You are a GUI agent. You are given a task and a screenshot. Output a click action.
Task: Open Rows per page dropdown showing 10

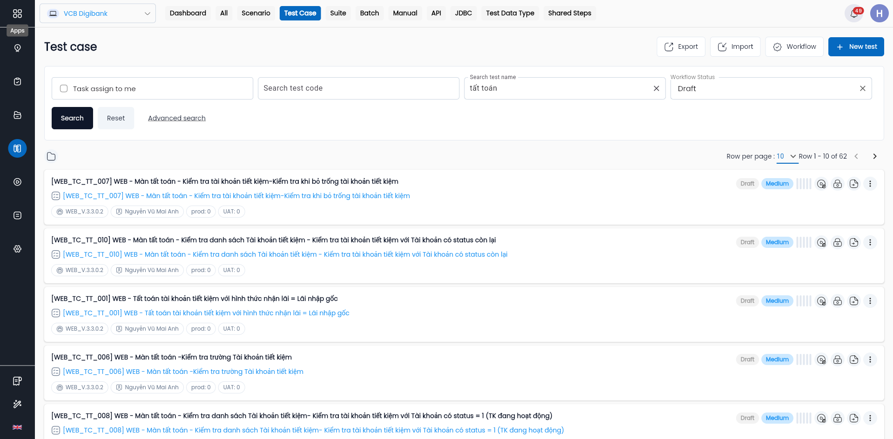pos(786,156)
